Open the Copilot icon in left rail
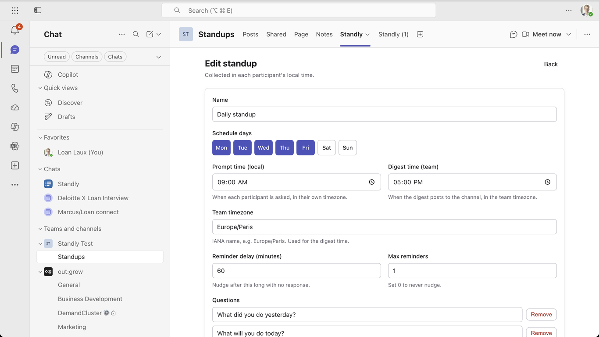Viewport: 599px width, 337px height. click(15, 127)
